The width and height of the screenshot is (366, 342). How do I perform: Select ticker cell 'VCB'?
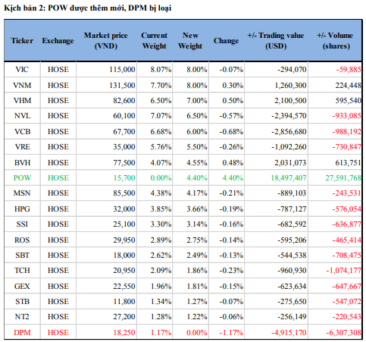[x=22, y=132]
